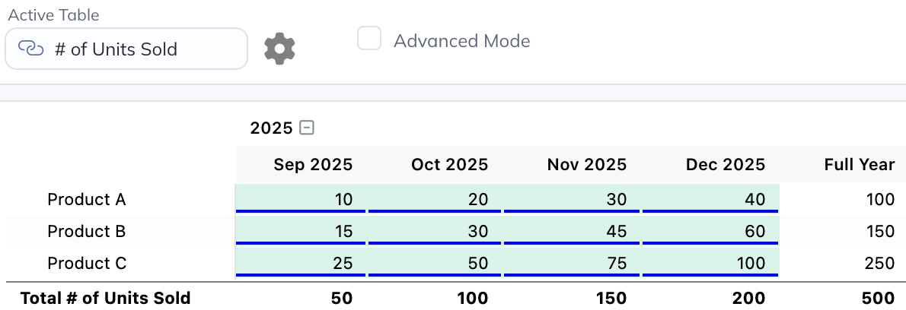Click the Product C row label

tap(87, 264)
